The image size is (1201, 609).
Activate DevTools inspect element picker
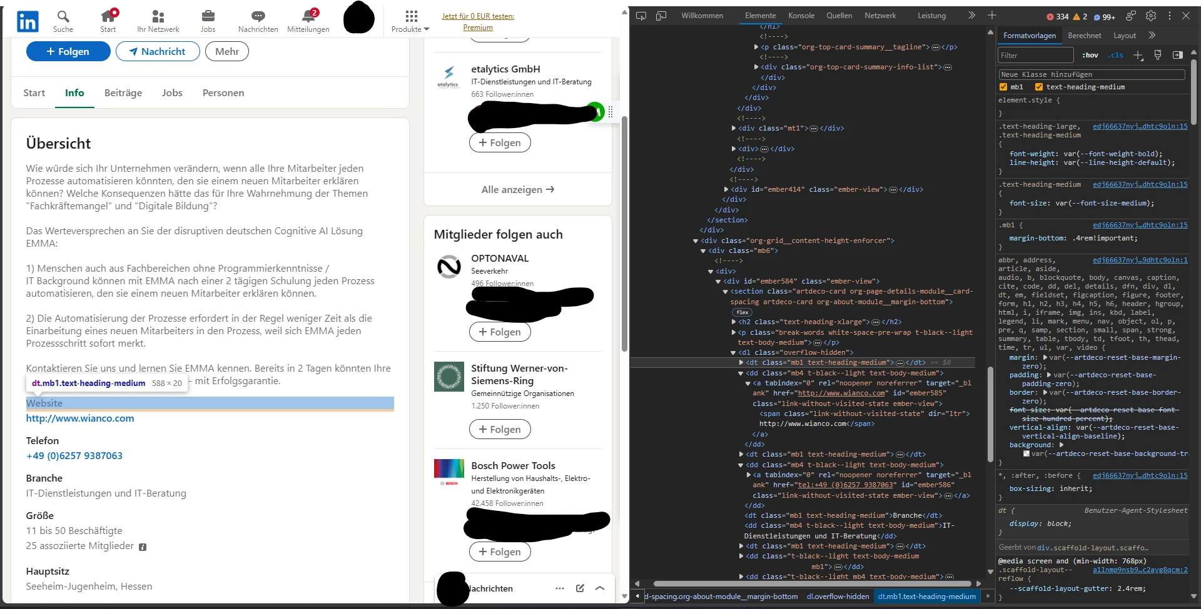pyautogui.click(x=641, y=16)
